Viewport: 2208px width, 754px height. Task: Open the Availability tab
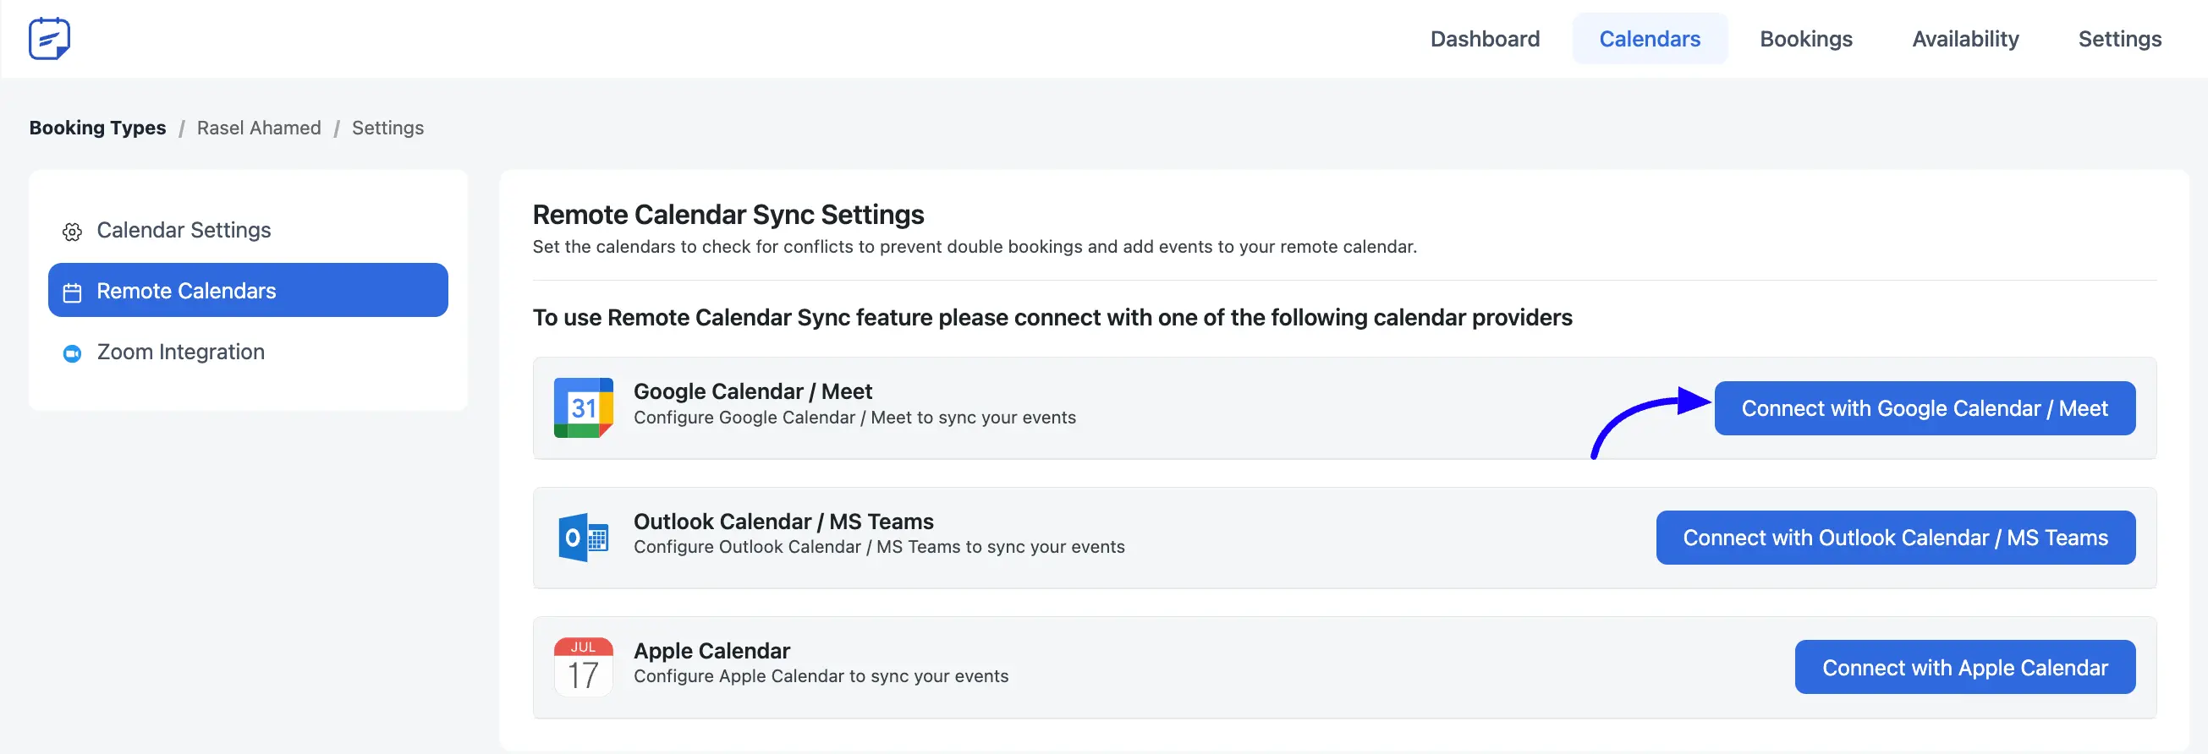click(1965, 39)
